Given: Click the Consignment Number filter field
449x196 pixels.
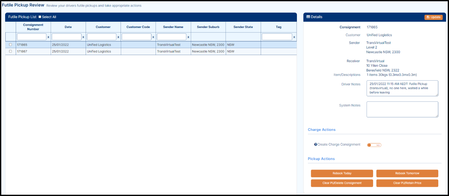Looking at the screenshot, I should point(31,37).
